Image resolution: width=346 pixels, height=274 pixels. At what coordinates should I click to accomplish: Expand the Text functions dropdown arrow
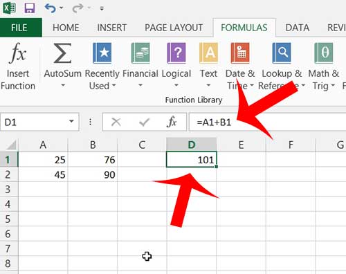(208, 85)
